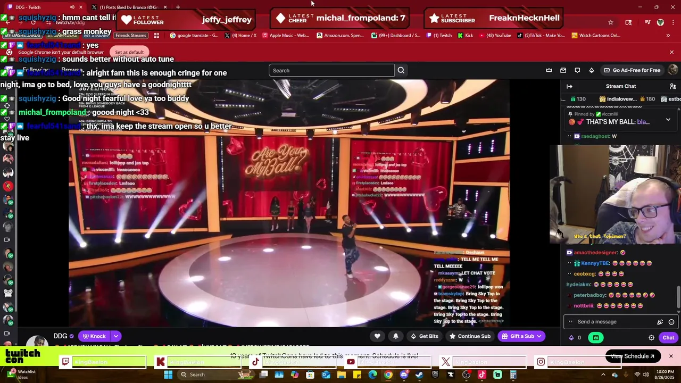Click the Go Ad-Free for Free button
The height and width of the screenshot is (383, 681).
(632, 70)
